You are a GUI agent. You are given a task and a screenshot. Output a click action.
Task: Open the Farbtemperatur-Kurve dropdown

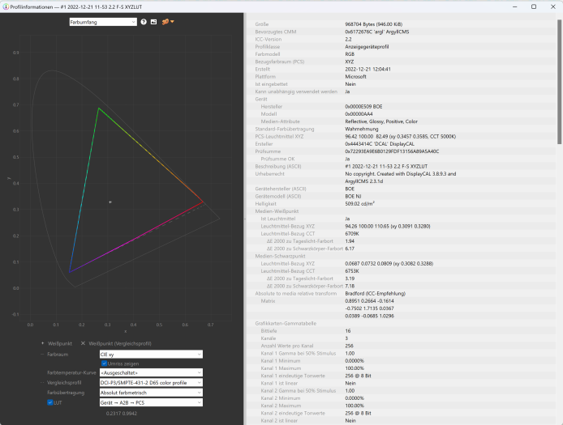(150, 372)
